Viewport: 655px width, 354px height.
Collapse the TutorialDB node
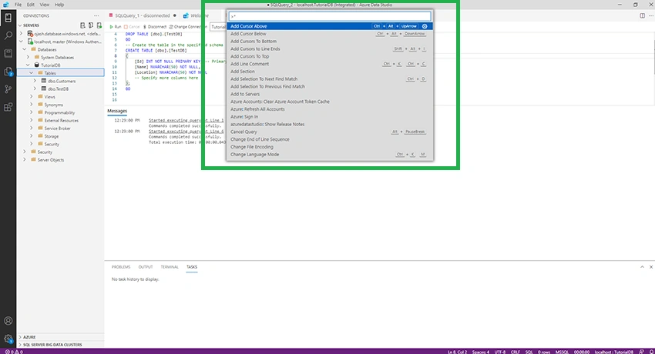(28, 65)
